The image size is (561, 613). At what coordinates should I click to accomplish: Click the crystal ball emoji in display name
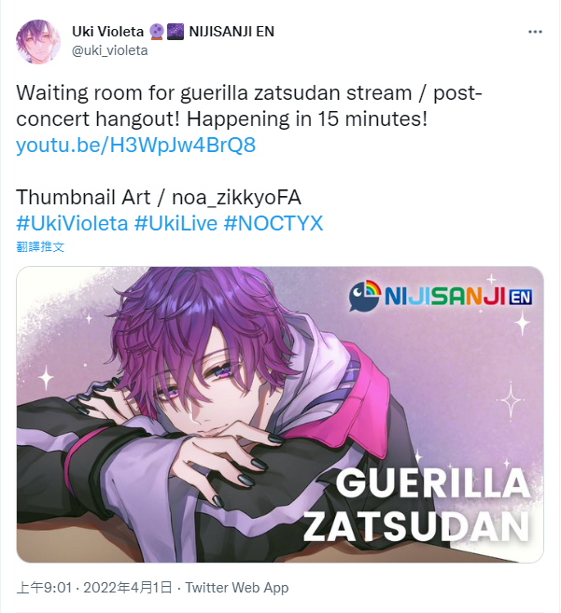tap(157, 32)
